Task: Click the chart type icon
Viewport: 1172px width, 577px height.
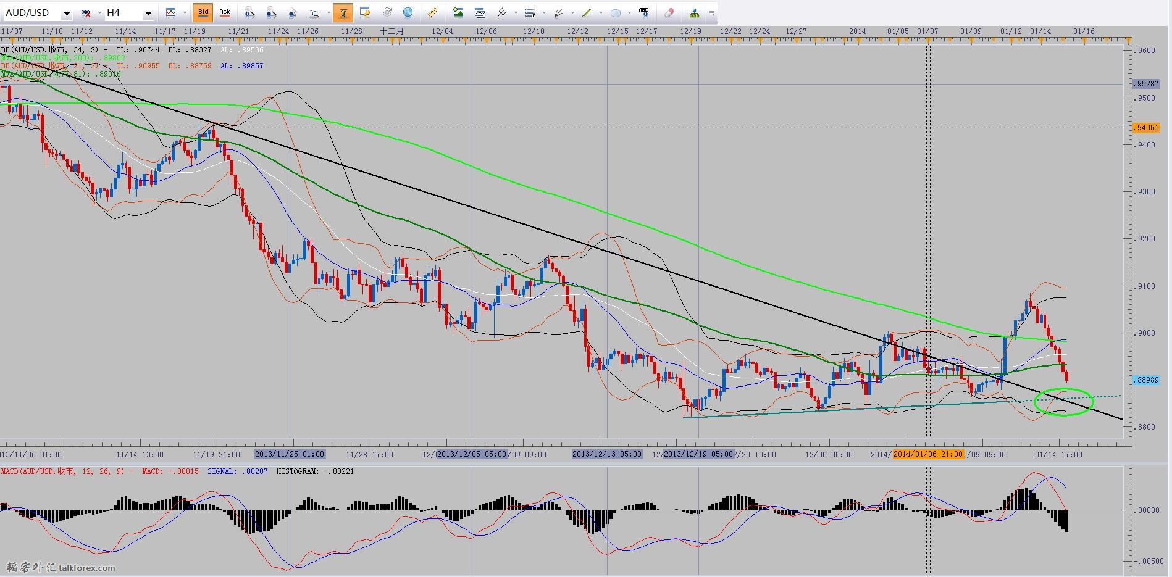Action: coord(171,12)
